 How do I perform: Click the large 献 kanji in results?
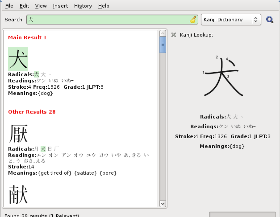point(18,194)
